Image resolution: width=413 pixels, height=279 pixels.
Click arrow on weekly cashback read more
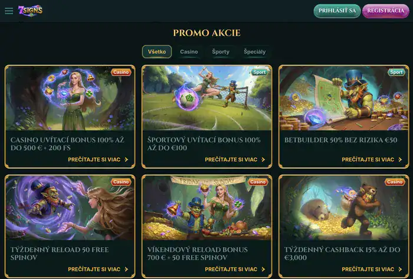pyautogui.click(x=400, y=269)
